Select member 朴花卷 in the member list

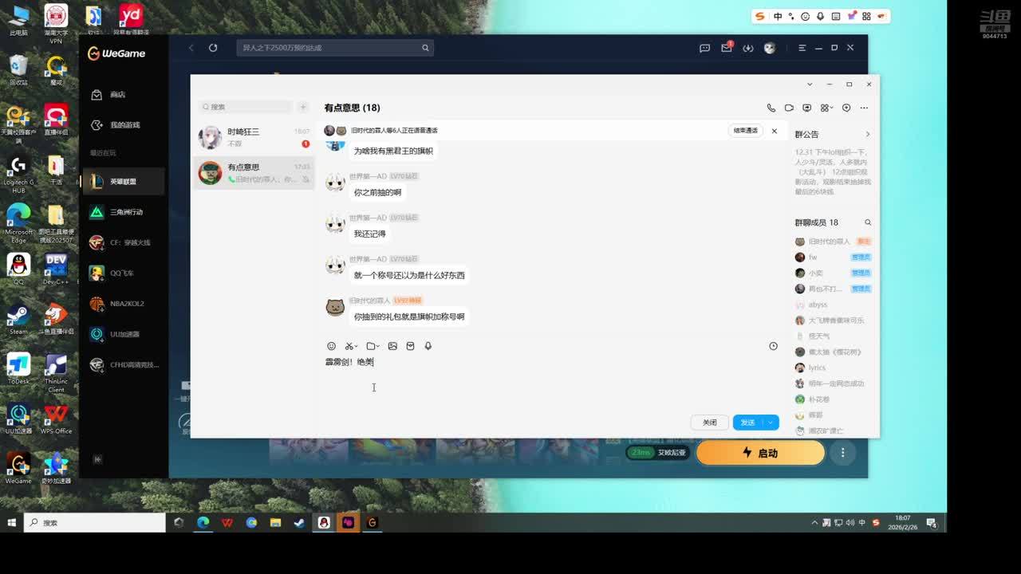click(x=833, y=399)
